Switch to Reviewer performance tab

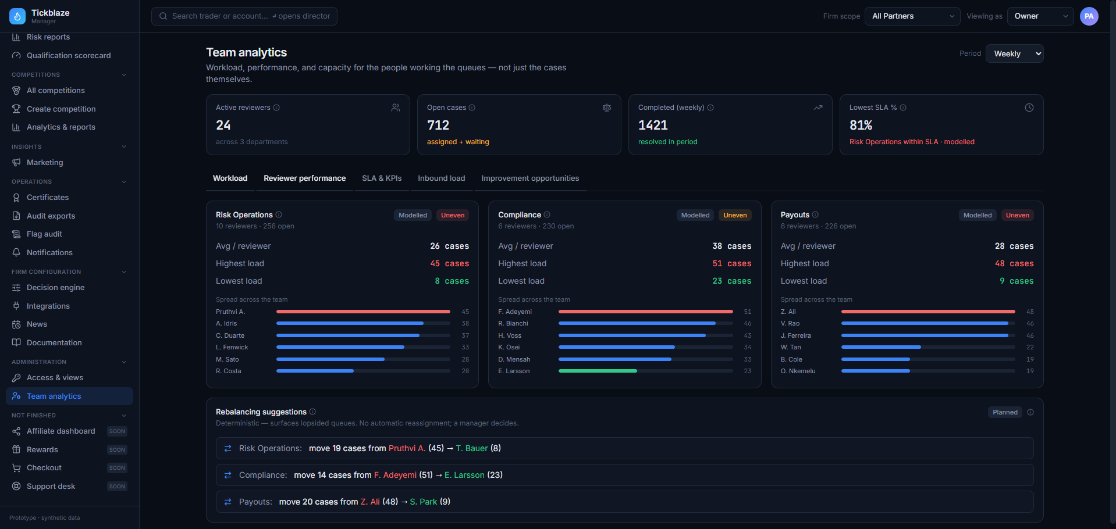coord(304,178)
